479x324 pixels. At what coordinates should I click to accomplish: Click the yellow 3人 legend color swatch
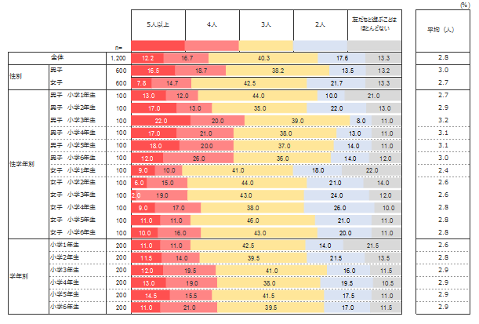[x=267, y=45]
